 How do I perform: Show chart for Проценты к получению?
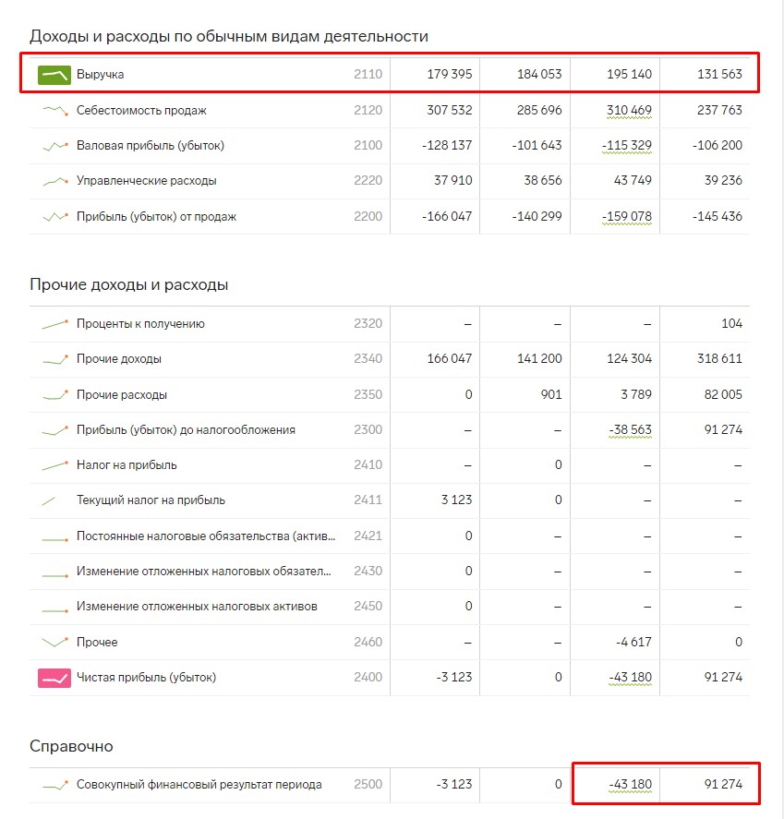point(54,324)
